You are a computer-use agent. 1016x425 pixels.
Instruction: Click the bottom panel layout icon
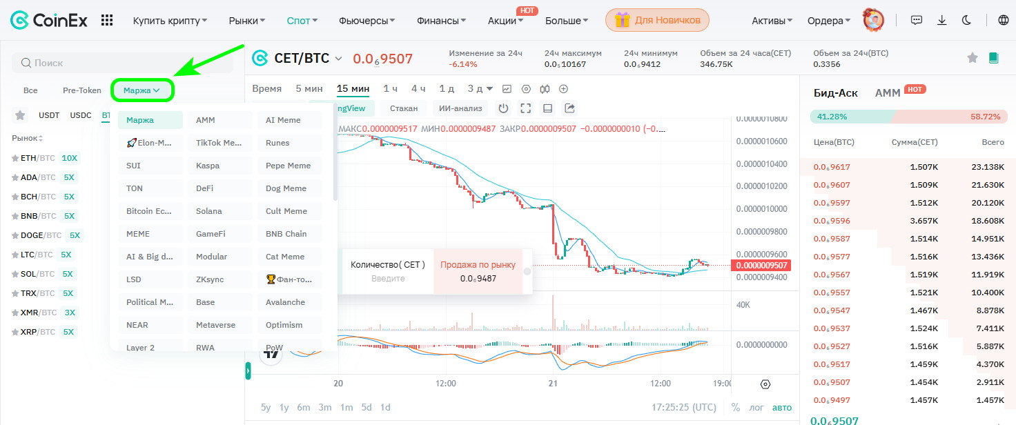548,108
